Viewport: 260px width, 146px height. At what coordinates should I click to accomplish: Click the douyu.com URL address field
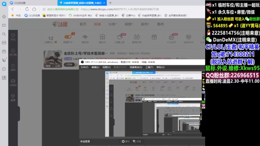click(x=120, y=9)
